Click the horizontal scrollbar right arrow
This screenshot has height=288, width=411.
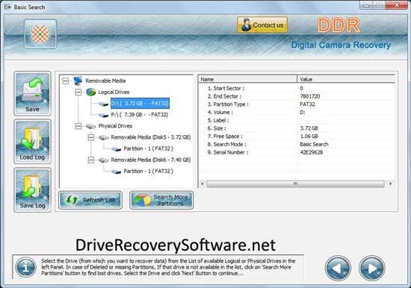[391, 184]
